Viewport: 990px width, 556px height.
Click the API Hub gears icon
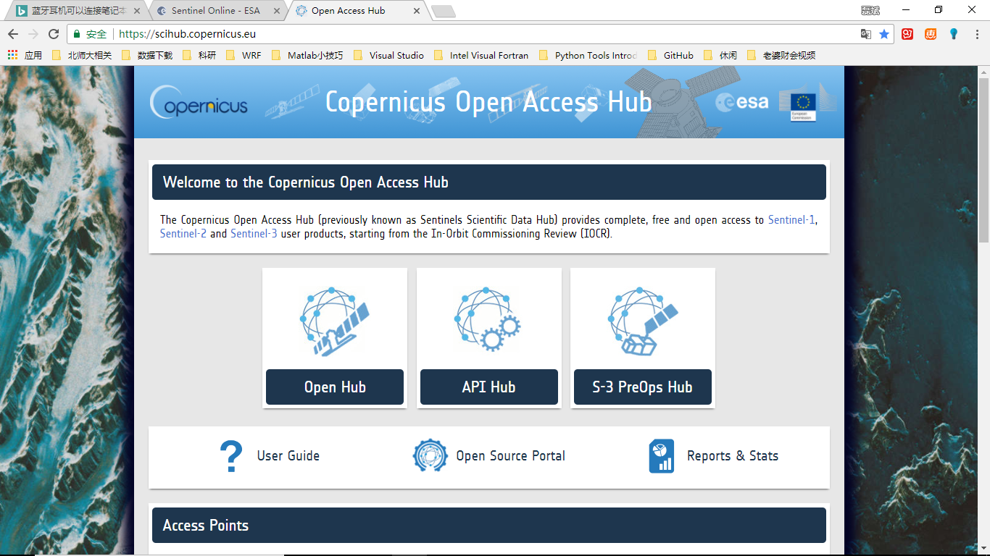[x=488, y=319]
